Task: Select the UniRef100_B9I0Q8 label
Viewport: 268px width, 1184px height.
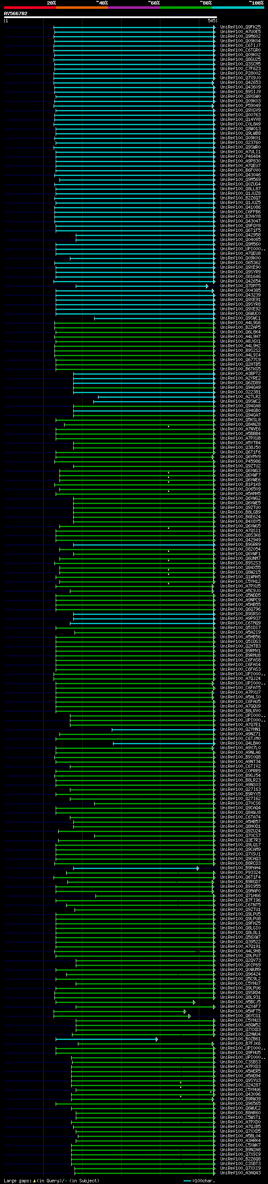Action: [240, 757]
